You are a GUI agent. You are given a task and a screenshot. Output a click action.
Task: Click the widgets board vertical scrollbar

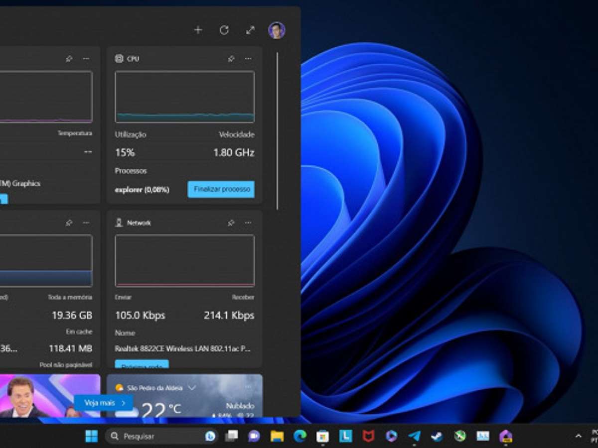pyautogui.click(x=277, y=131)
